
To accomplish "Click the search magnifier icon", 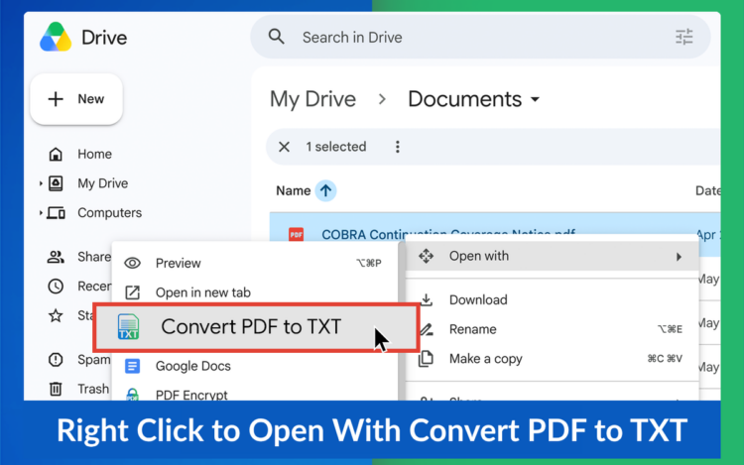I will point(276,37).
